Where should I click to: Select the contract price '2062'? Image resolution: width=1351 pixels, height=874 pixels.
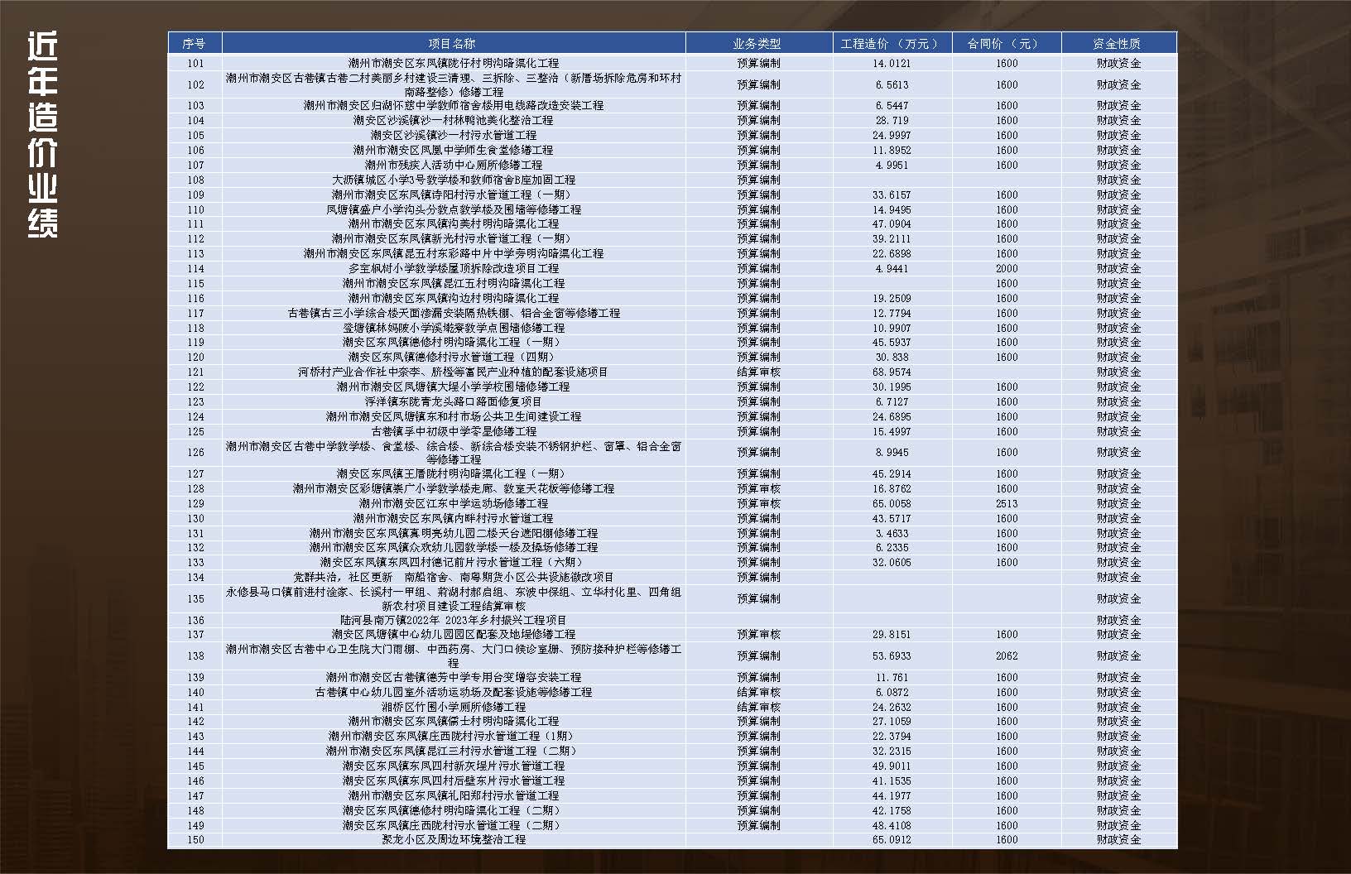[x=1007, y=655]
